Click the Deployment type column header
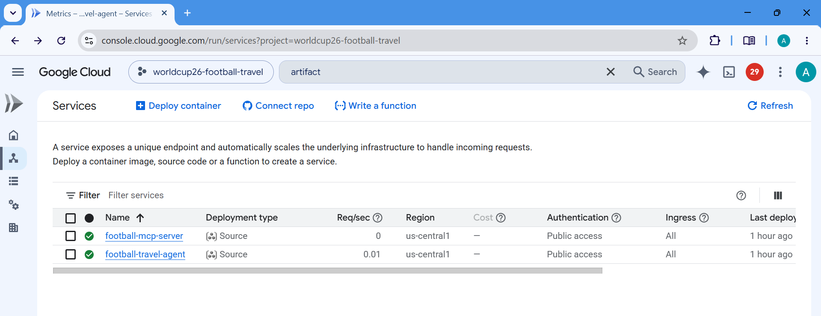The width and height of the screenshot is (821, 316). pyautogui.click(x=242, y=218)
